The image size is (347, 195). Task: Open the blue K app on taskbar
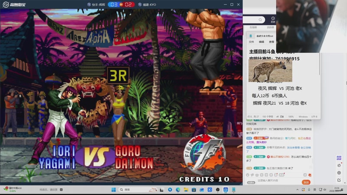tap(210, 190)
